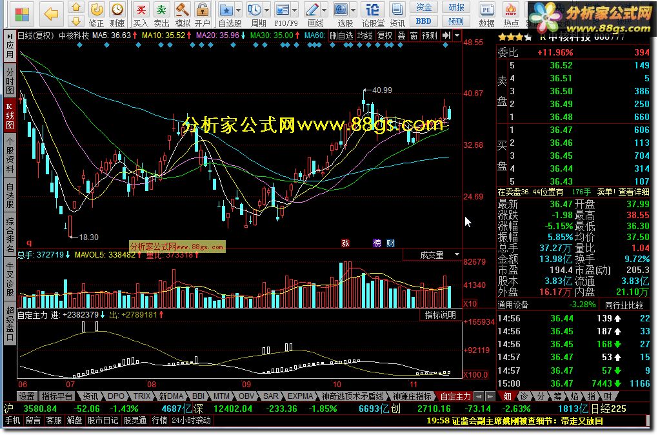Toggle the 窗 window option

414,35
